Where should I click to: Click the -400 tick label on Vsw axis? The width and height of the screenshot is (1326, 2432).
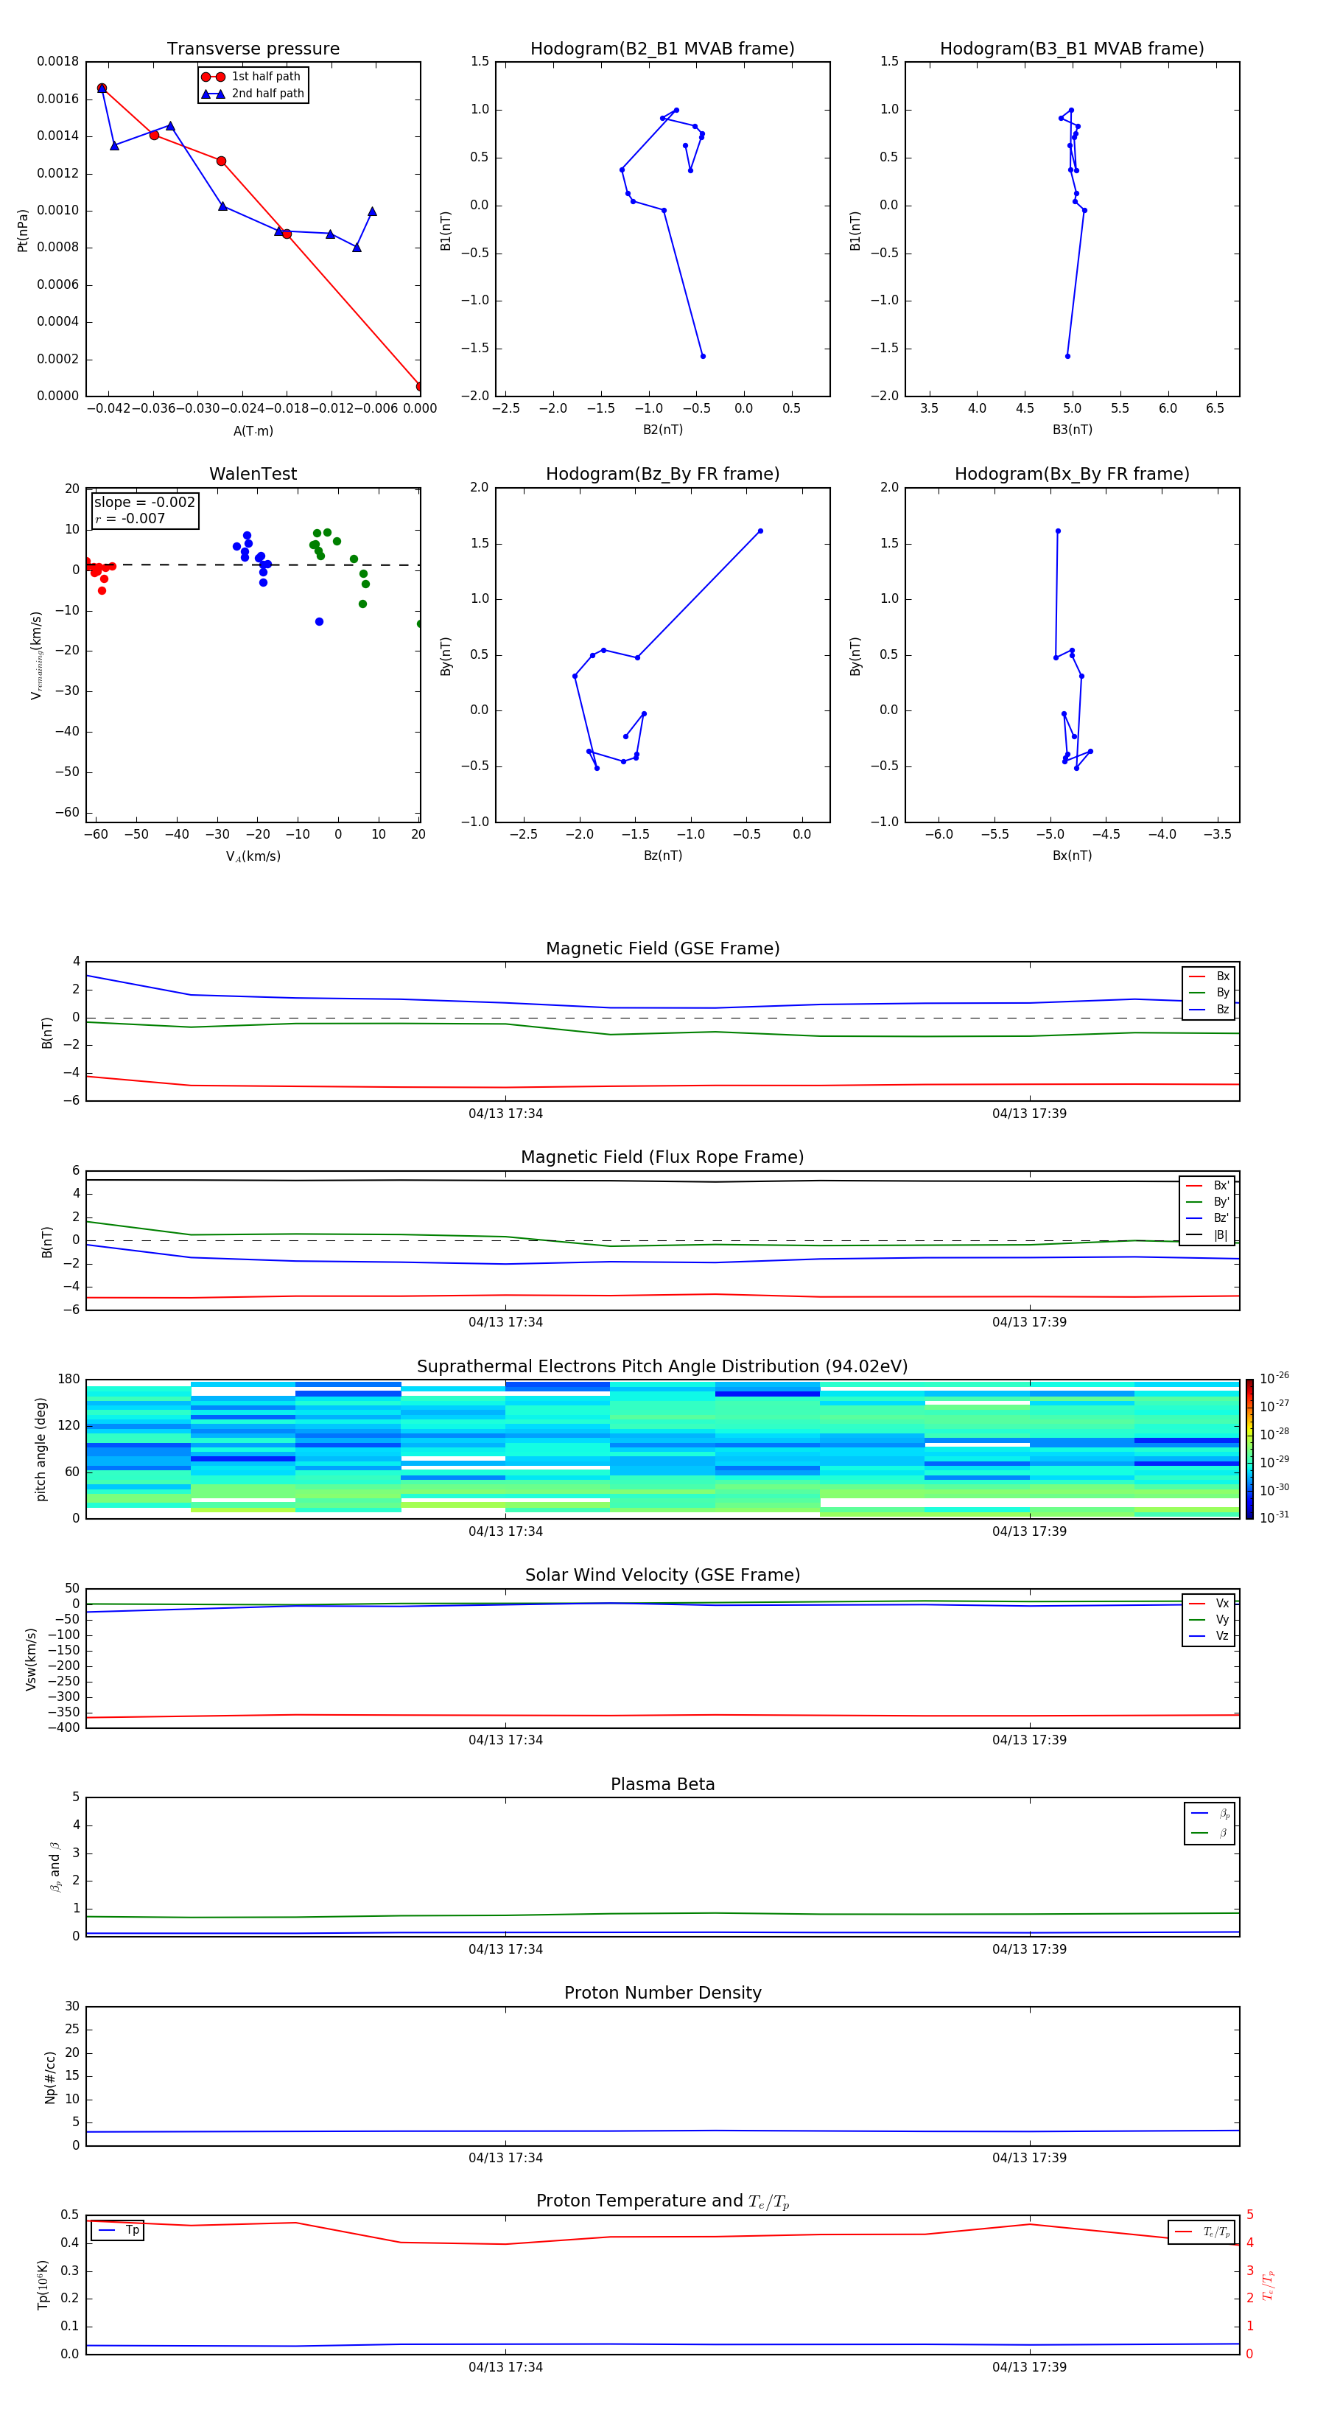click(x=64, y=1727)
